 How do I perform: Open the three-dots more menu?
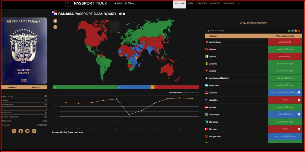coord(239,3)
